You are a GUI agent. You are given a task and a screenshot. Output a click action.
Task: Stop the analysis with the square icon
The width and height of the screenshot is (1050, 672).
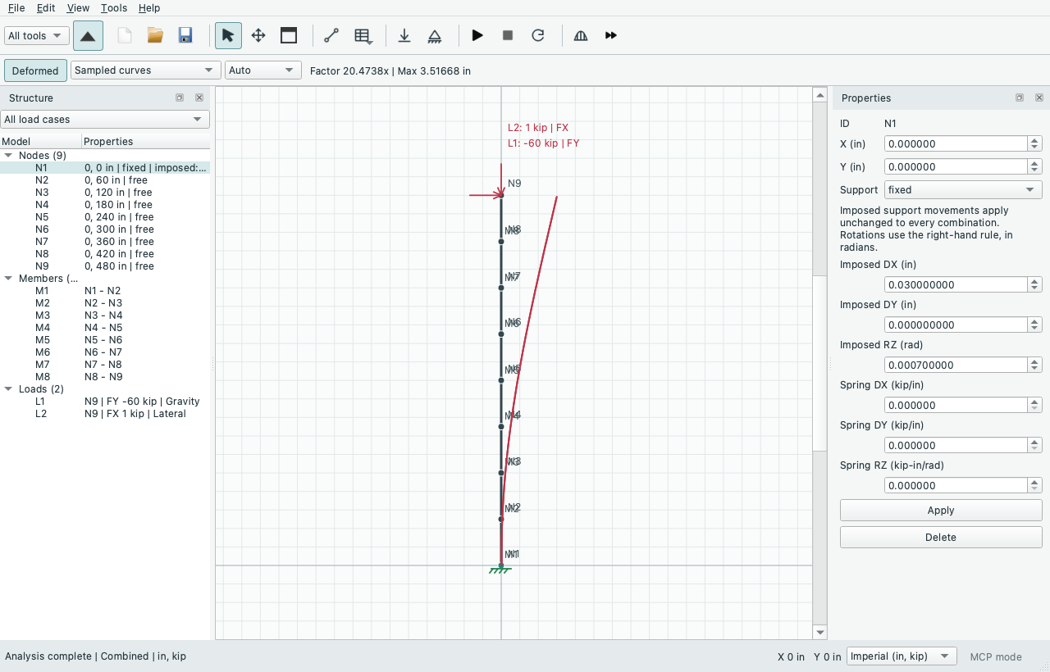[x=508, y=36]
